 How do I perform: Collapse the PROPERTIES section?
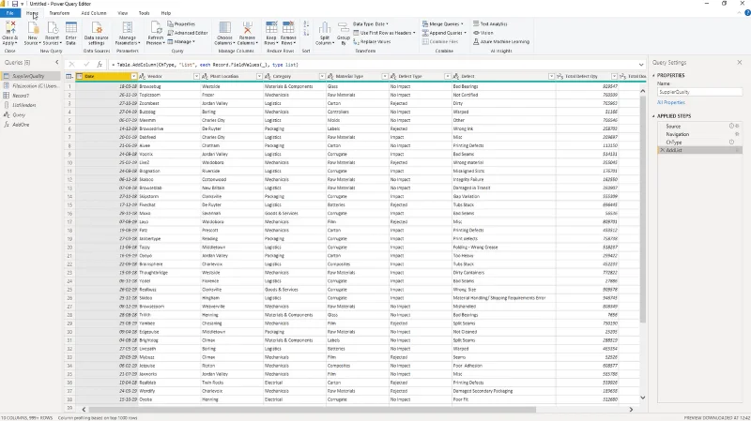click(x=653, y=76)
